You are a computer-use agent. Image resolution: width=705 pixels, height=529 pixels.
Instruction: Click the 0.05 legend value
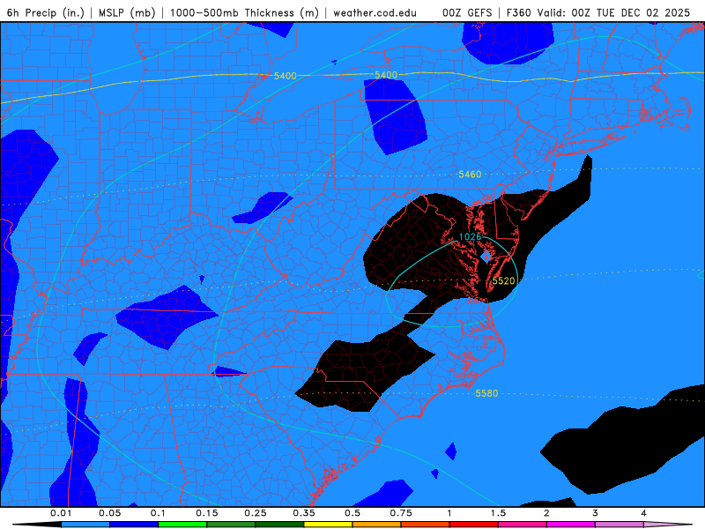pyautogui.click(x=109, y=513)
